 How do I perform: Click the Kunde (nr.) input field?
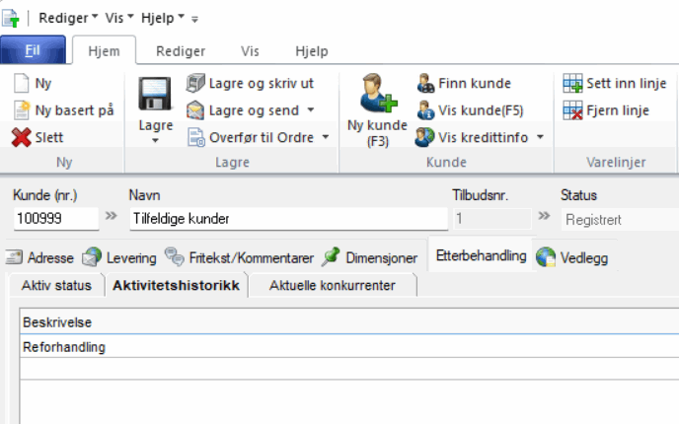pos(55,219)
